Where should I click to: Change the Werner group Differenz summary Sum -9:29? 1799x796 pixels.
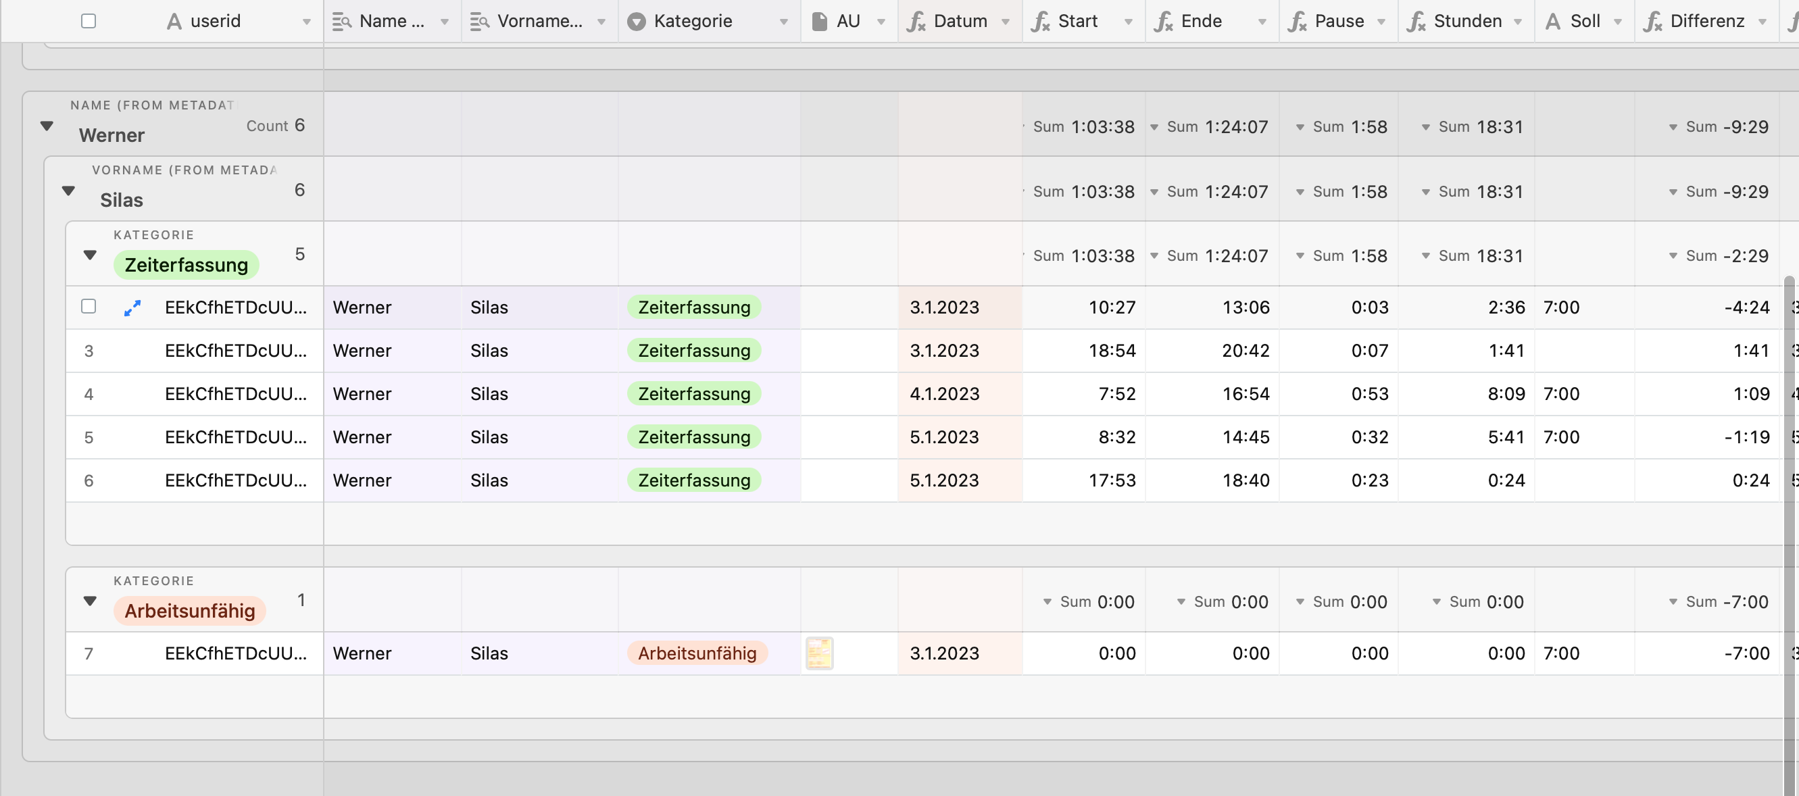click(x=1719, y=127)
